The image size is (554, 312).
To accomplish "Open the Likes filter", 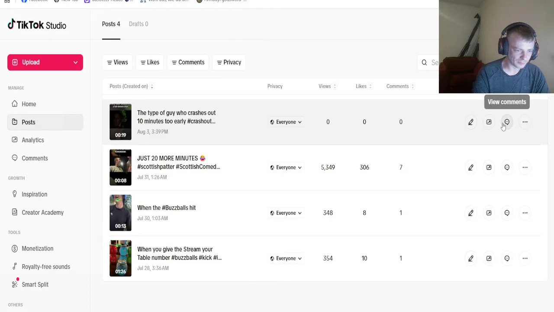I will pyautogui.click(x=150, y=62).
